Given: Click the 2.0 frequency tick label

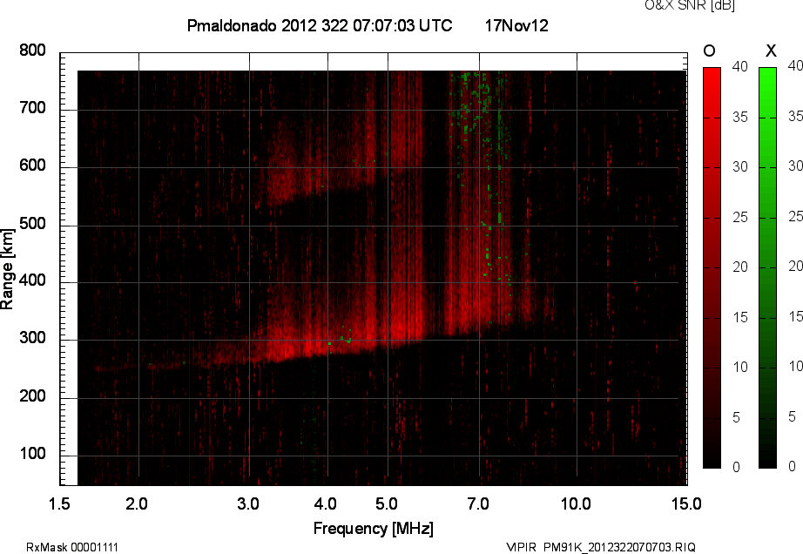Looking at the screenshot, I should point(137,503).
